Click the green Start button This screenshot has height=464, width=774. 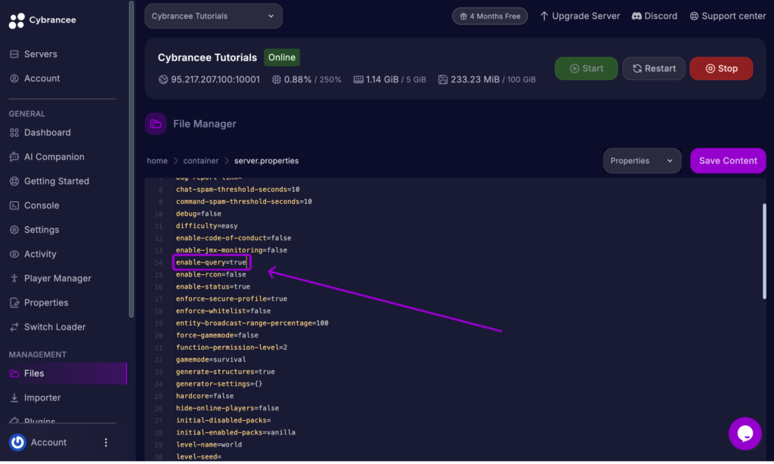tap(586, 69)
